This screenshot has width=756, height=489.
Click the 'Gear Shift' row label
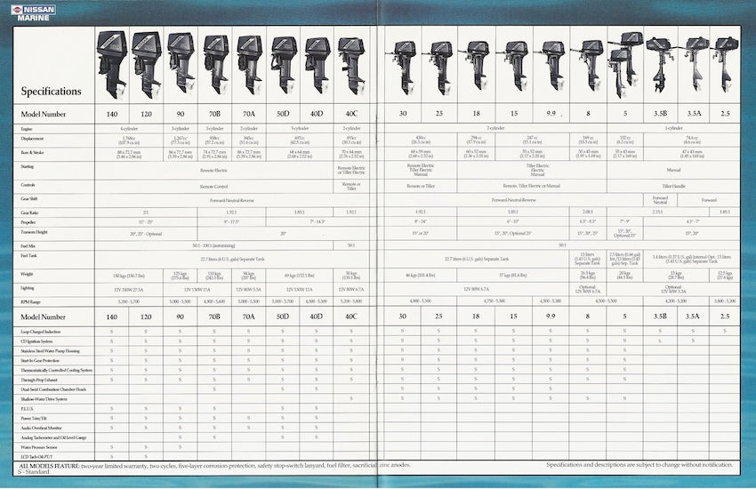click(29, 198)
